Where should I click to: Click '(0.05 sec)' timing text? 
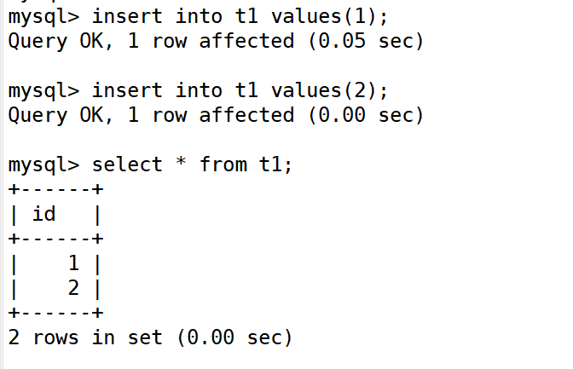coord(366,41)
